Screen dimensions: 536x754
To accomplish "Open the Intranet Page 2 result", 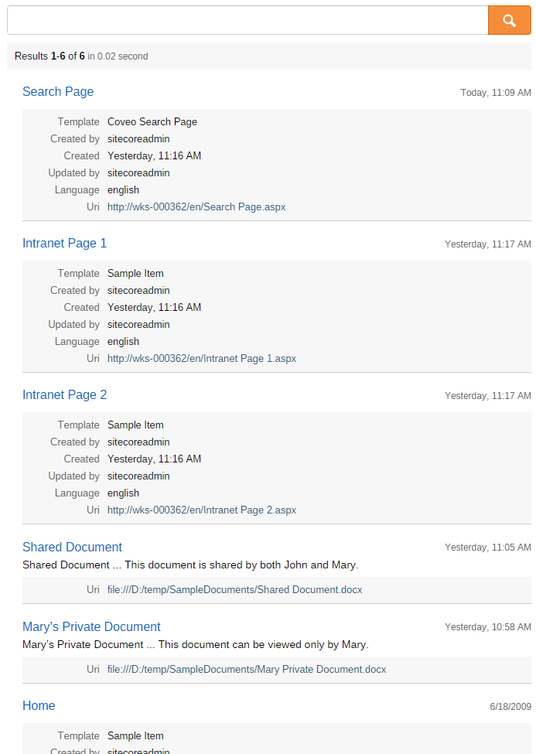I will (x=64, y=394).
